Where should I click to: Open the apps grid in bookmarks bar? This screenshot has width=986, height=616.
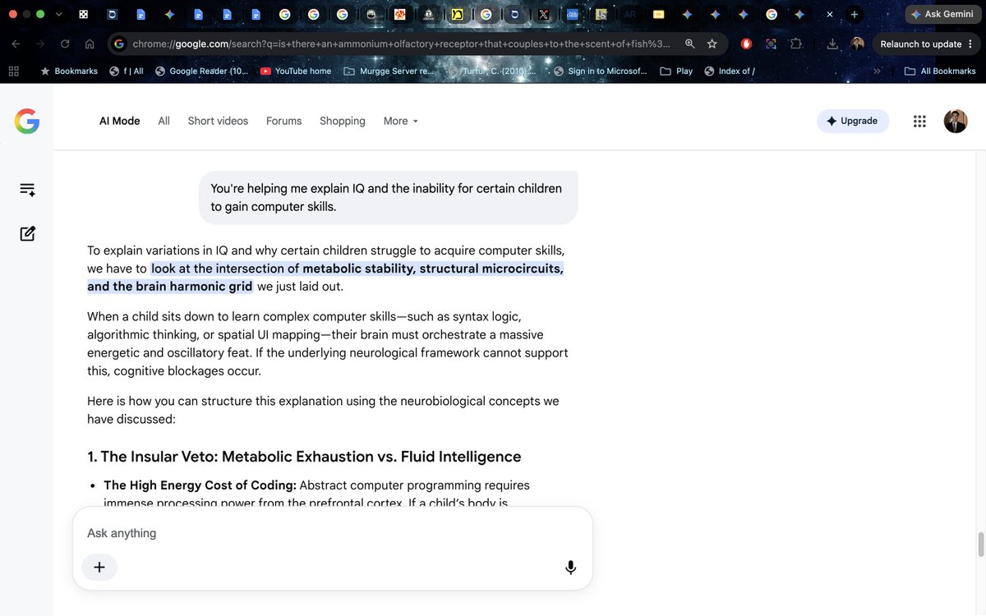point(13,71)
